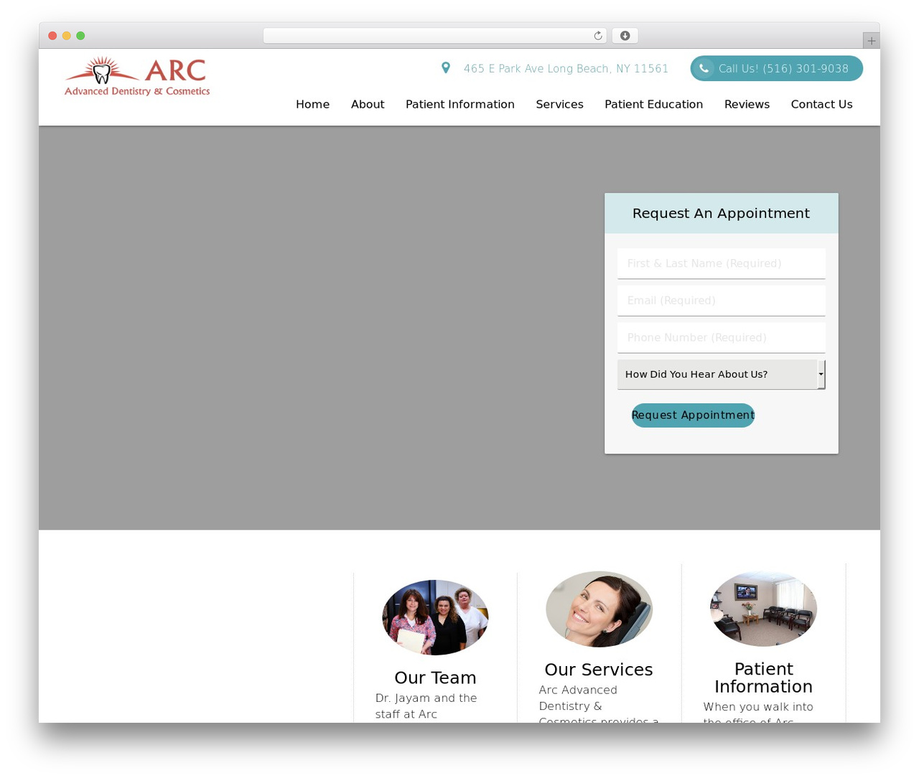The image size is (919, 778).
Task: Click the Our Services smiling woman photo
Action: [599, 609]
